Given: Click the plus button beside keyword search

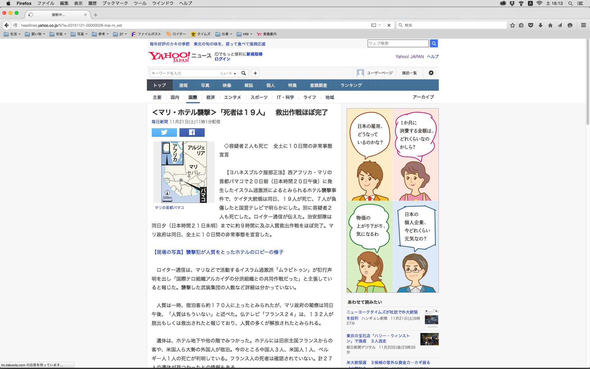Looking at the screenshot, I should [x=255, y=73].
